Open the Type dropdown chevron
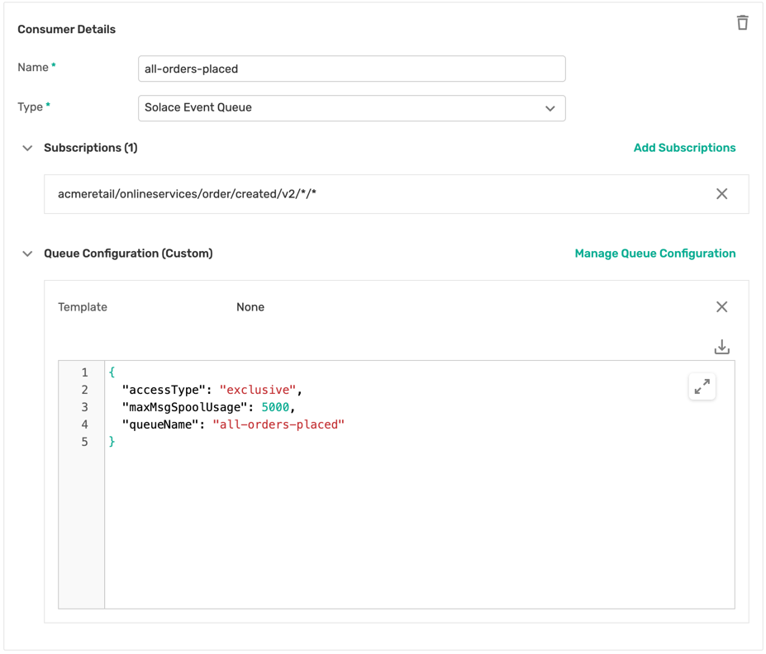This screenshot has height=654, width=766. (x=550, y=108)
